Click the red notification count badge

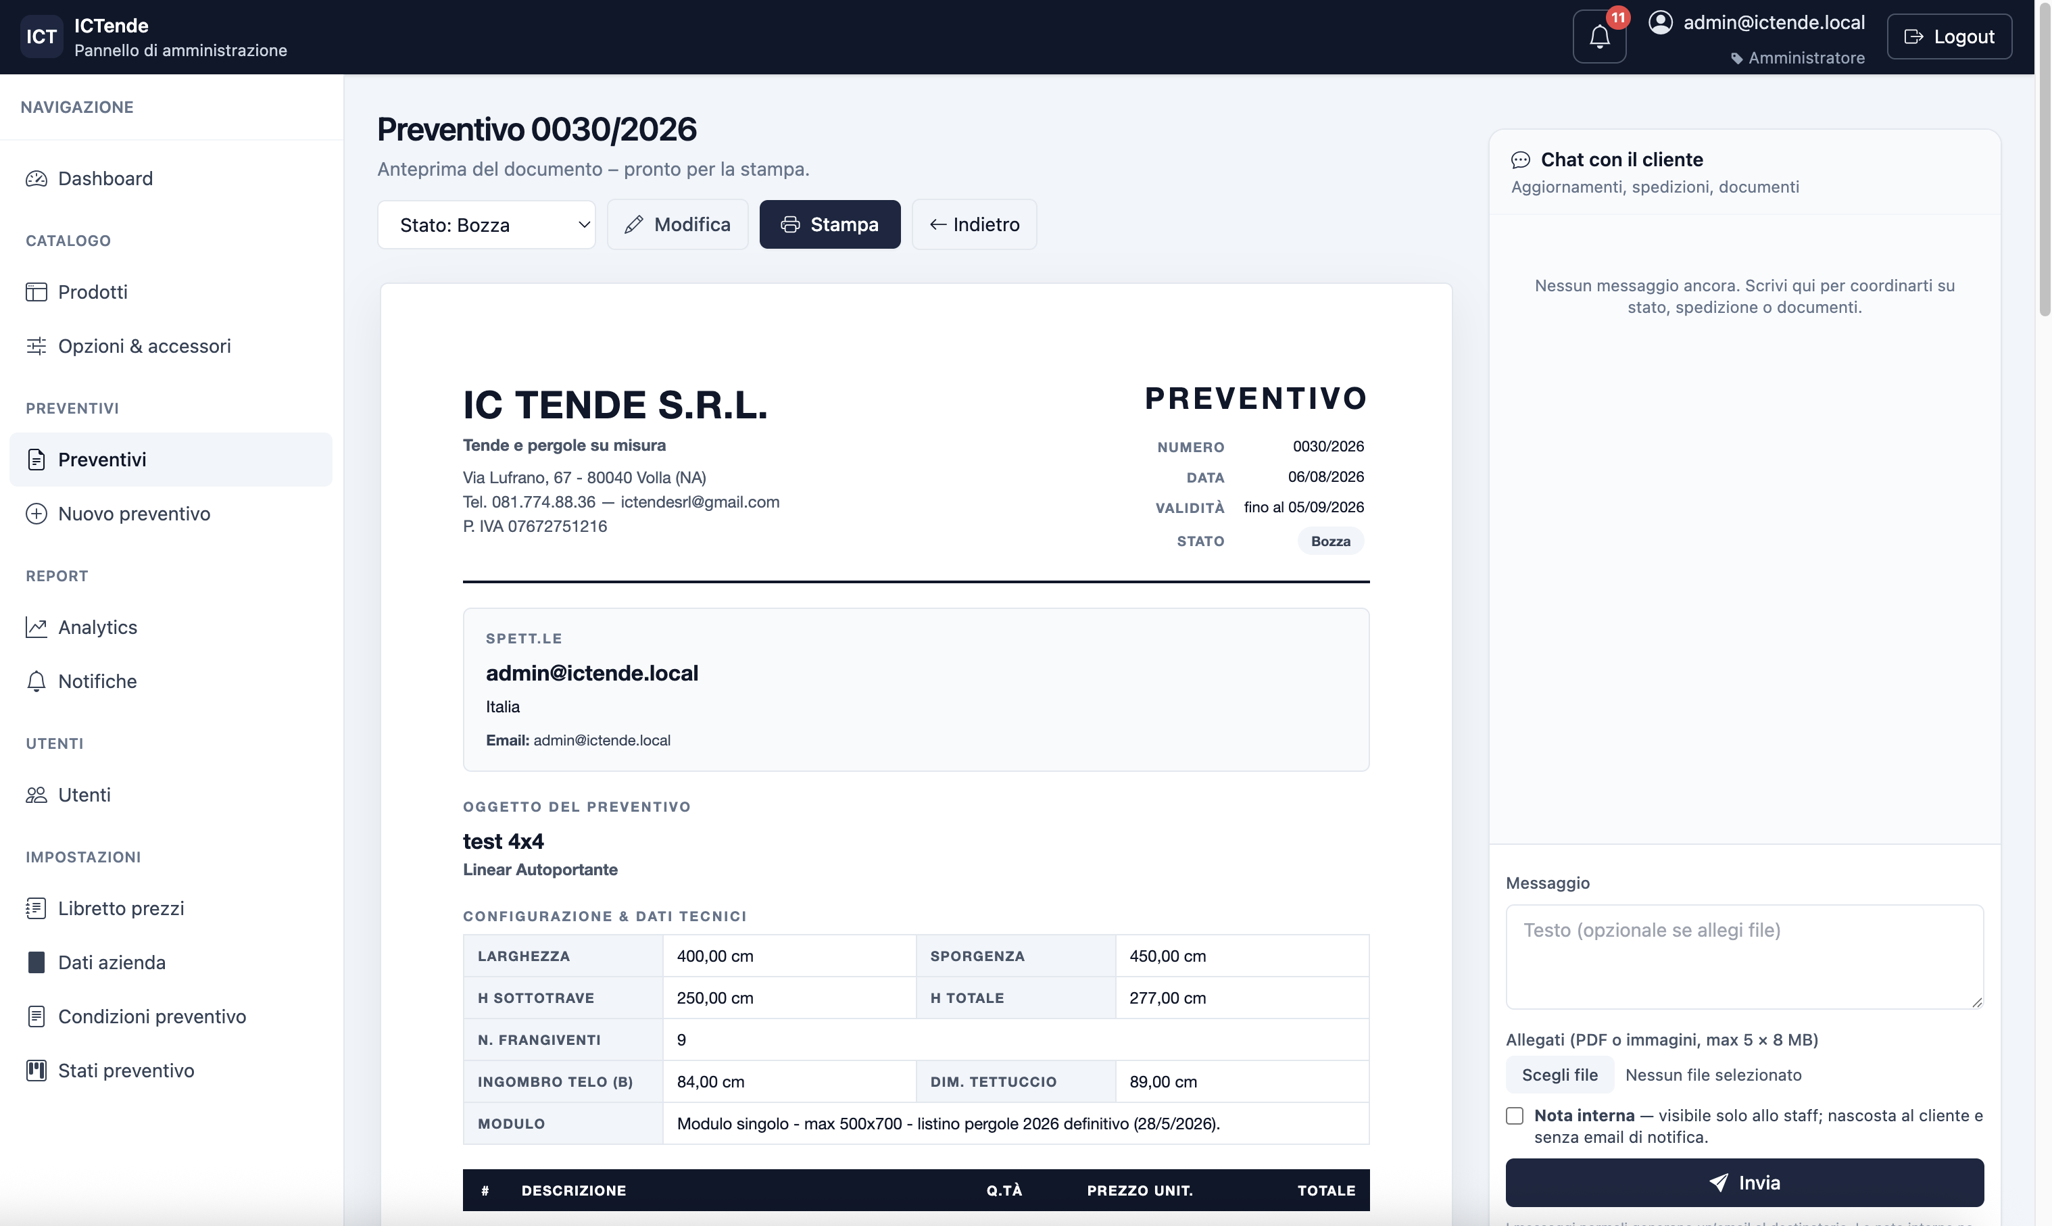(1617, 18)
